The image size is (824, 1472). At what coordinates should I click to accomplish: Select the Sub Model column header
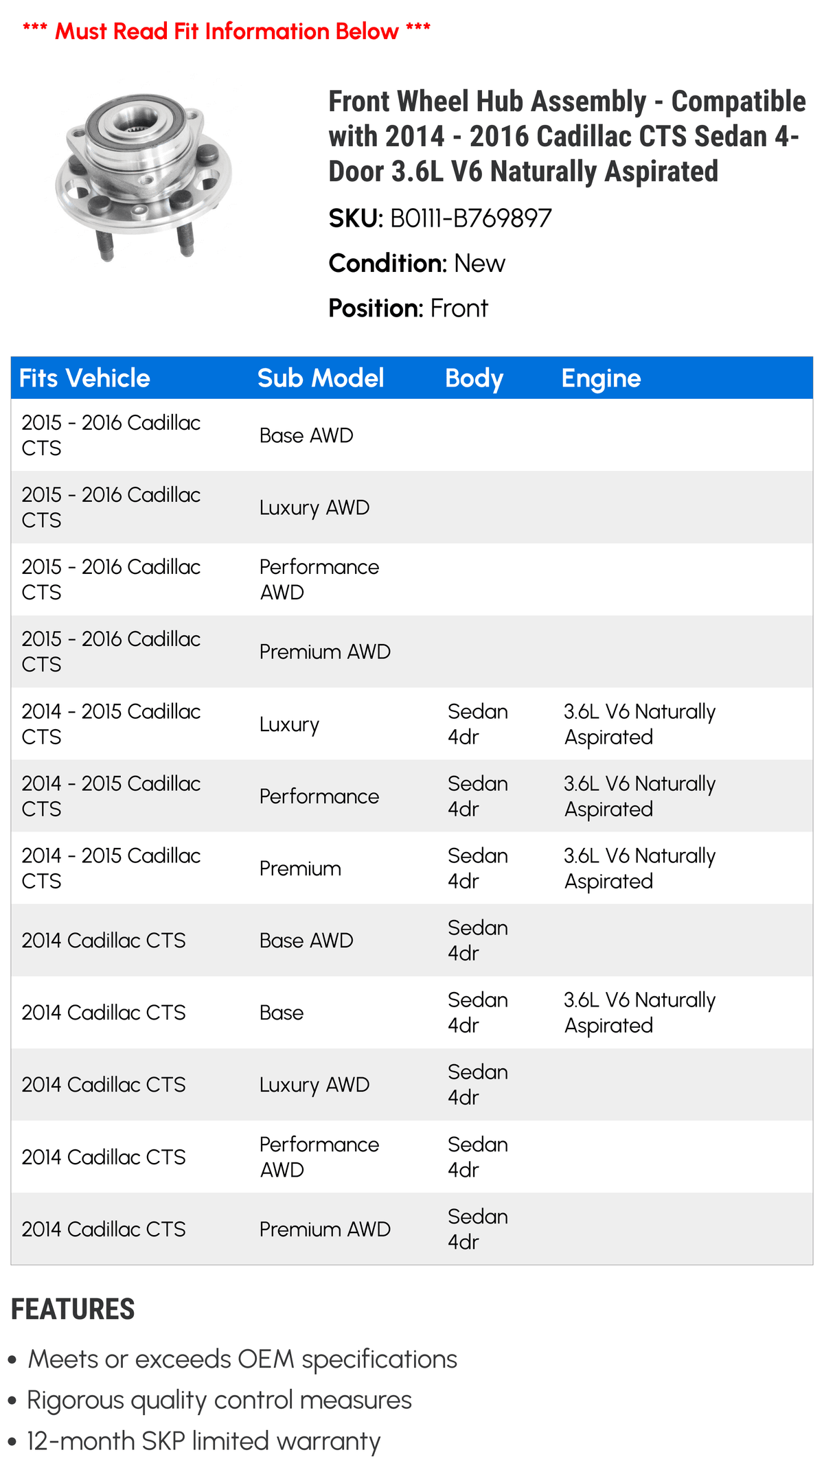click(321, 378)
